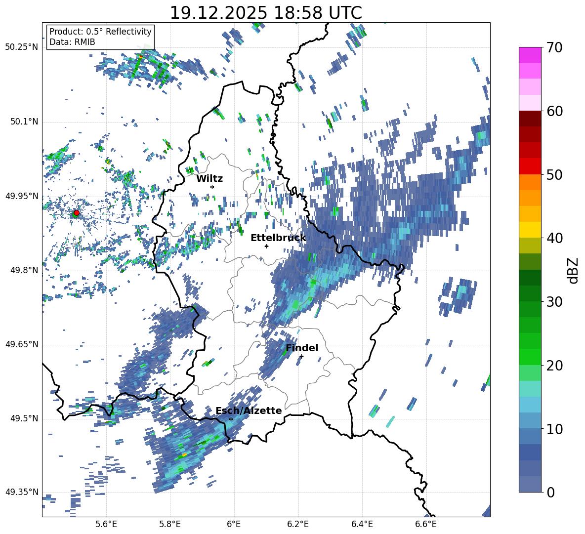Click the colorbar tick value 20
Viewport: 585px width, 534px height.
[554, 365]
